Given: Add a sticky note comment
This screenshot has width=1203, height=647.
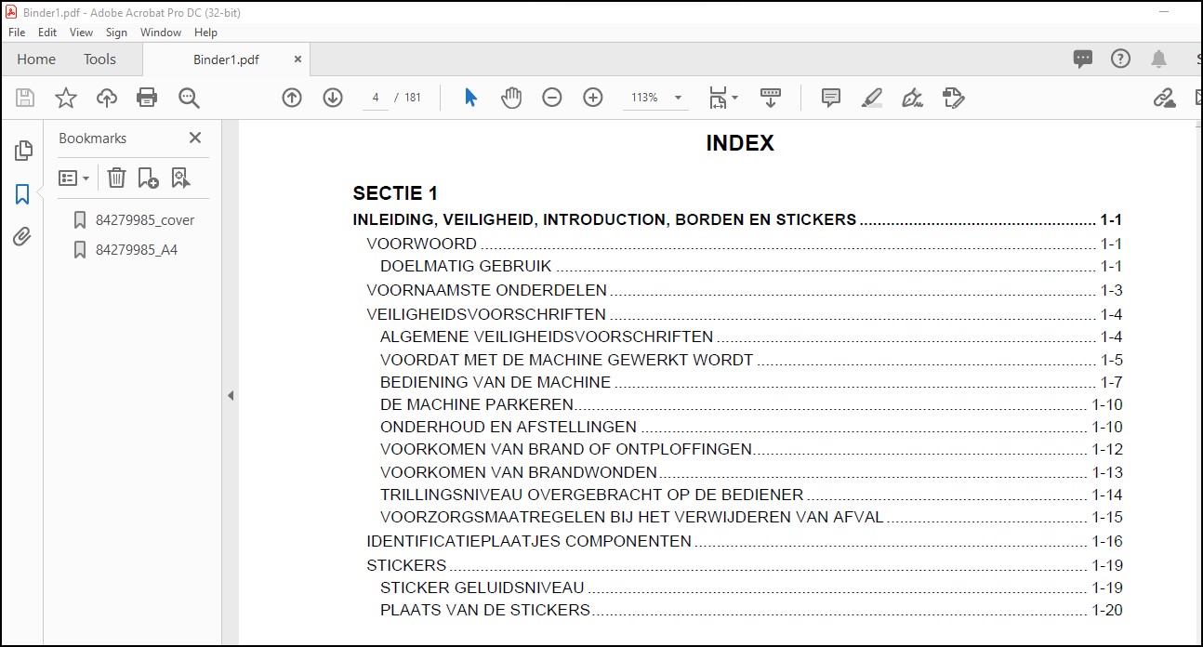Looking at the screenshot, I should tap(831, 98).
